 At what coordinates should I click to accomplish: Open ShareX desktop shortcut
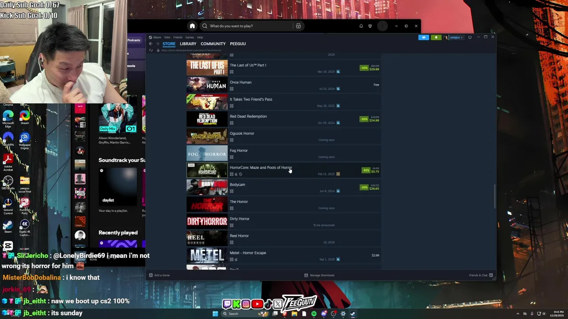[x=24, y=118]
